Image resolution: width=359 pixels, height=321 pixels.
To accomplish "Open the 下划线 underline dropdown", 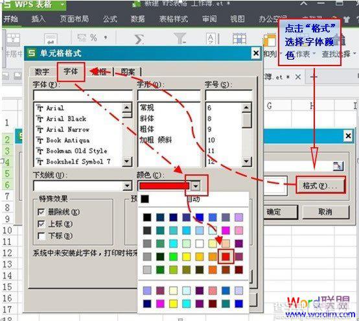I will (x=127, y=186).
